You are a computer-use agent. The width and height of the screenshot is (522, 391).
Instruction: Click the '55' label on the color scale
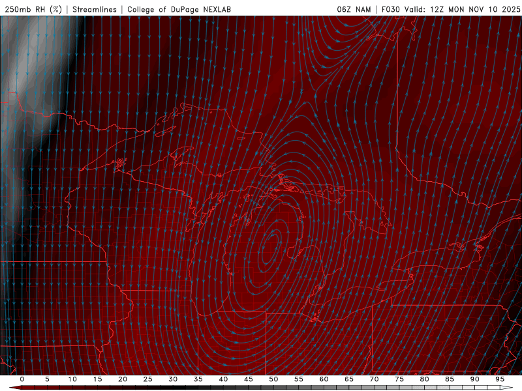(x=299, y=379)
